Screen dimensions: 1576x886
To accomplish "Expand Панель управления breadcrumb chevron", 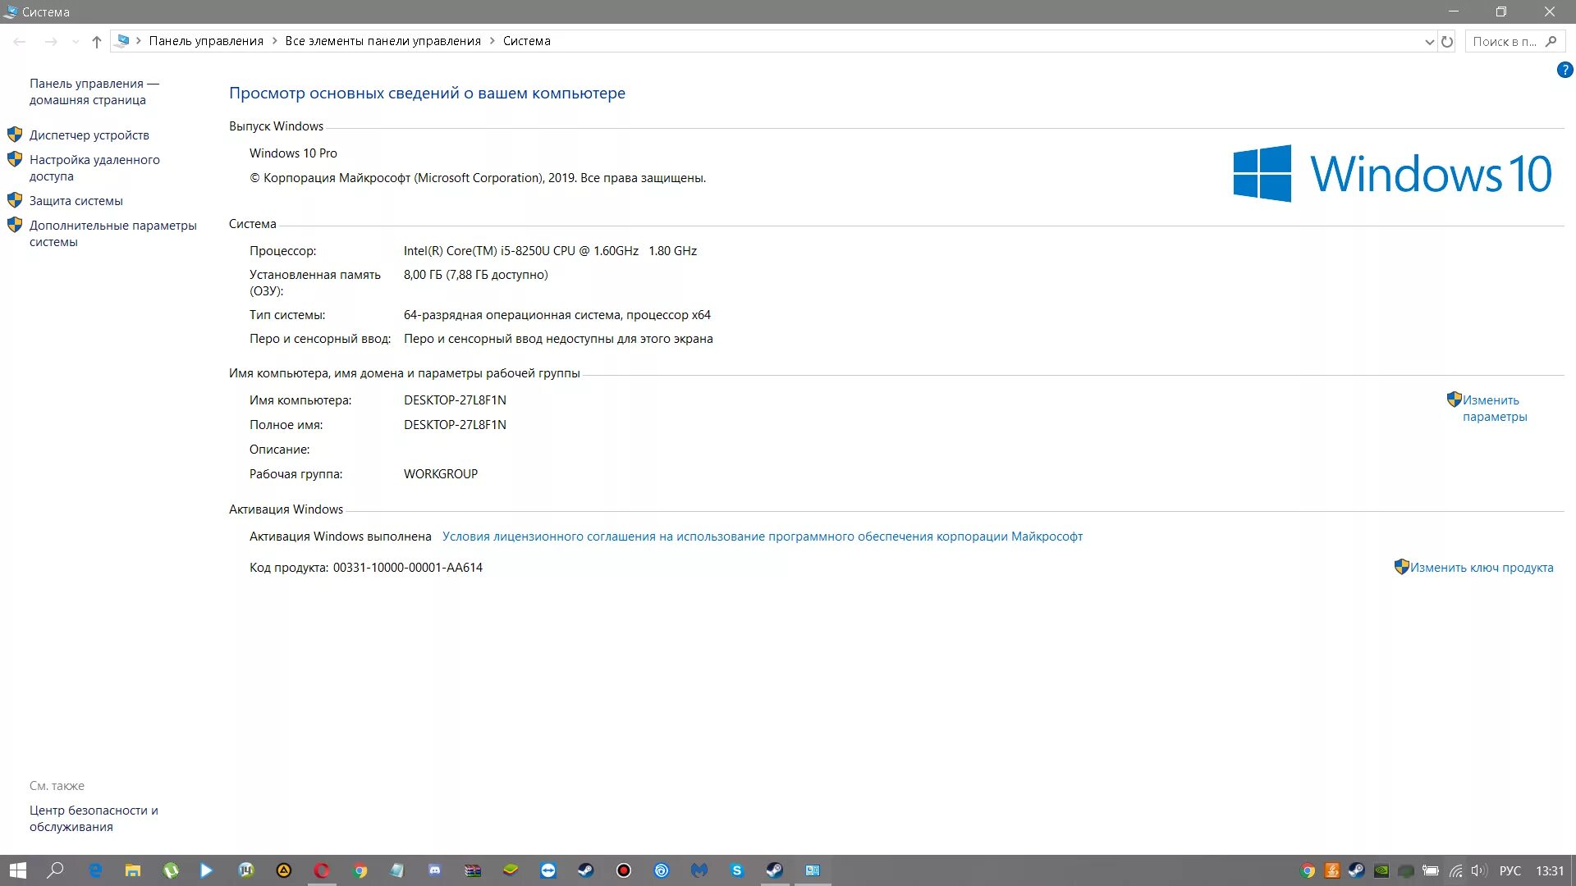I will coord(274,41).
